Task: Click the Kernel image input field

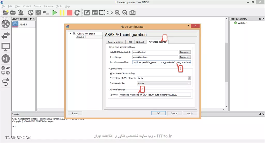Action: (x=155, y=57)
